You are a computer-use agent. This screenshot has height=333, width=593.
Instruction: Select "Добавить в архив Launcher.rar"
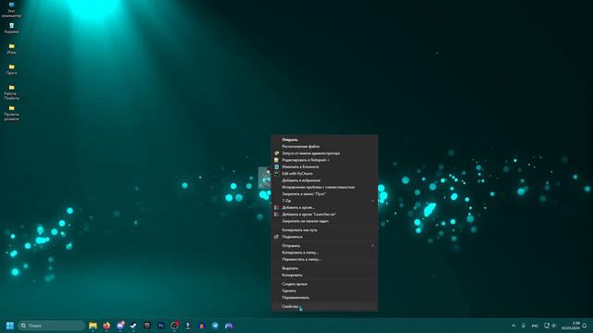click(x=324, y=215)
